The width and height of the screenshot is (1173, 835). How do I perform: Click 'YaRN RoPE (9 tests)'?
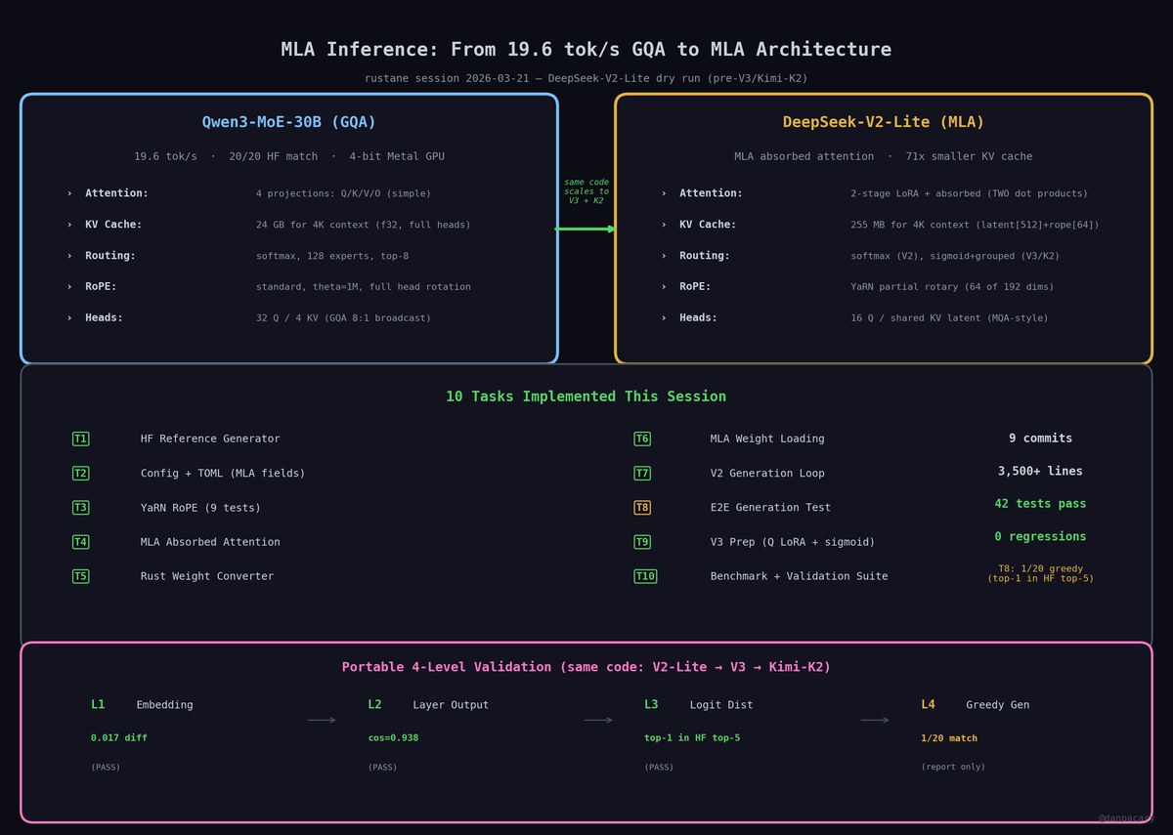tap(200, 507)
